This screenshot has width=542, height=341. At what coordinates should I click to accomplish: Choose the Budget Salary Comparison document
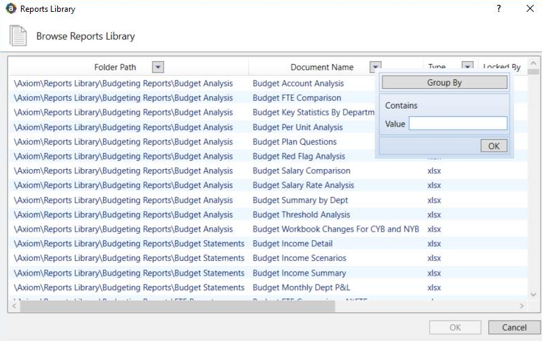click(301, 170)
